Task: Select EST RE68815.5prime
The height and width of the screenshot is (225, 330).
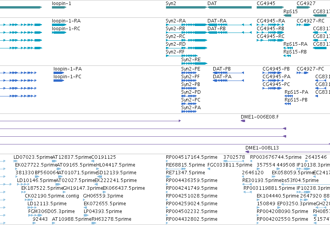Action: (176, 169)
